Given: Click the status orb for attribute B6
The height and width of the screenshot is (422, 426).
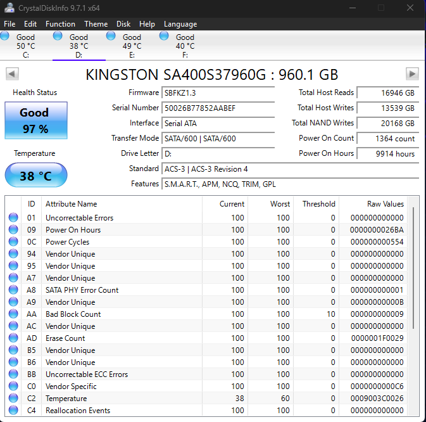Looking at the screenshot, I should [13, 362].
